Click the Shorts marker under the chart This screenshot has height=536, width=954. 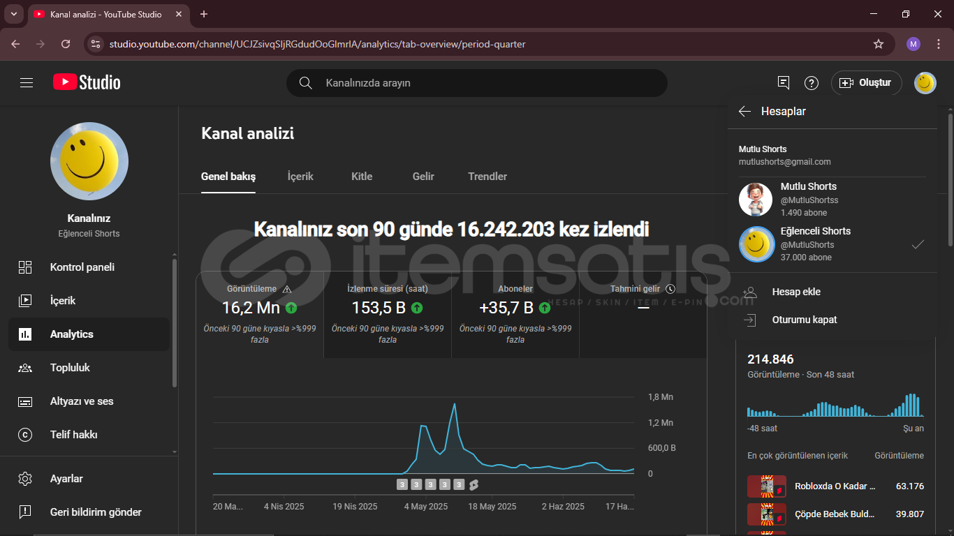(x=474, y=484)
